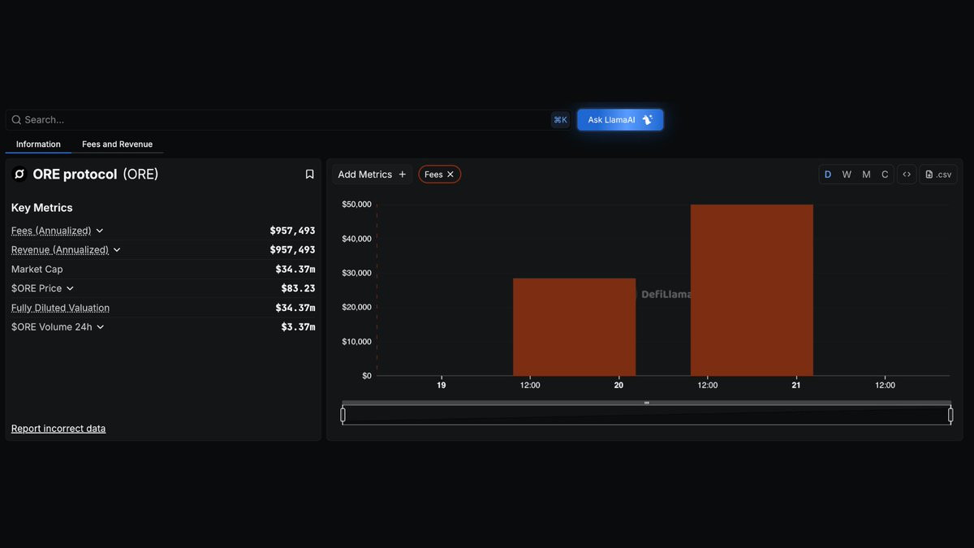Click the $957,493 Fees (Annualized) value

click(292, 231)
